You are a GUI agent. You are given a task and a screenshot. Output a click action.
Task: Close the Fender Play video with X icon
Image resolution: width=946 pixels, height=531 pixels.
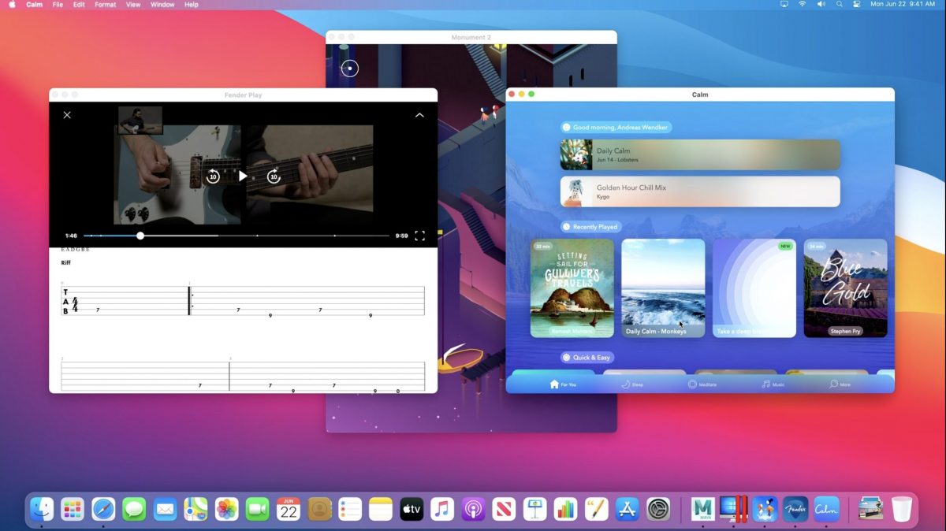67,115
